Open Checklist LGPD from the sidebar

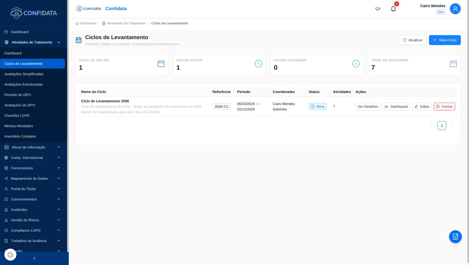pos(17,115)
